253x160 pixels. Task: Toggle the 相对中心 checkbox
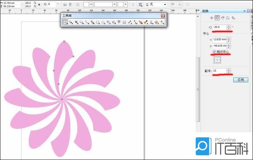[214, 52]
